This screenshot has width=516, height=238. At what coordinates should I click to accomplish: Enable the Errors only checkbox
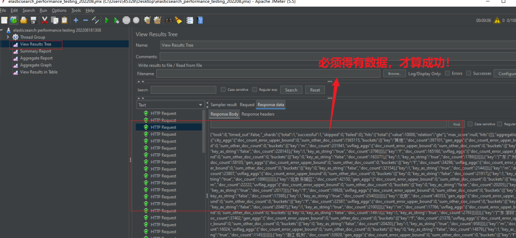pos(447,74)
